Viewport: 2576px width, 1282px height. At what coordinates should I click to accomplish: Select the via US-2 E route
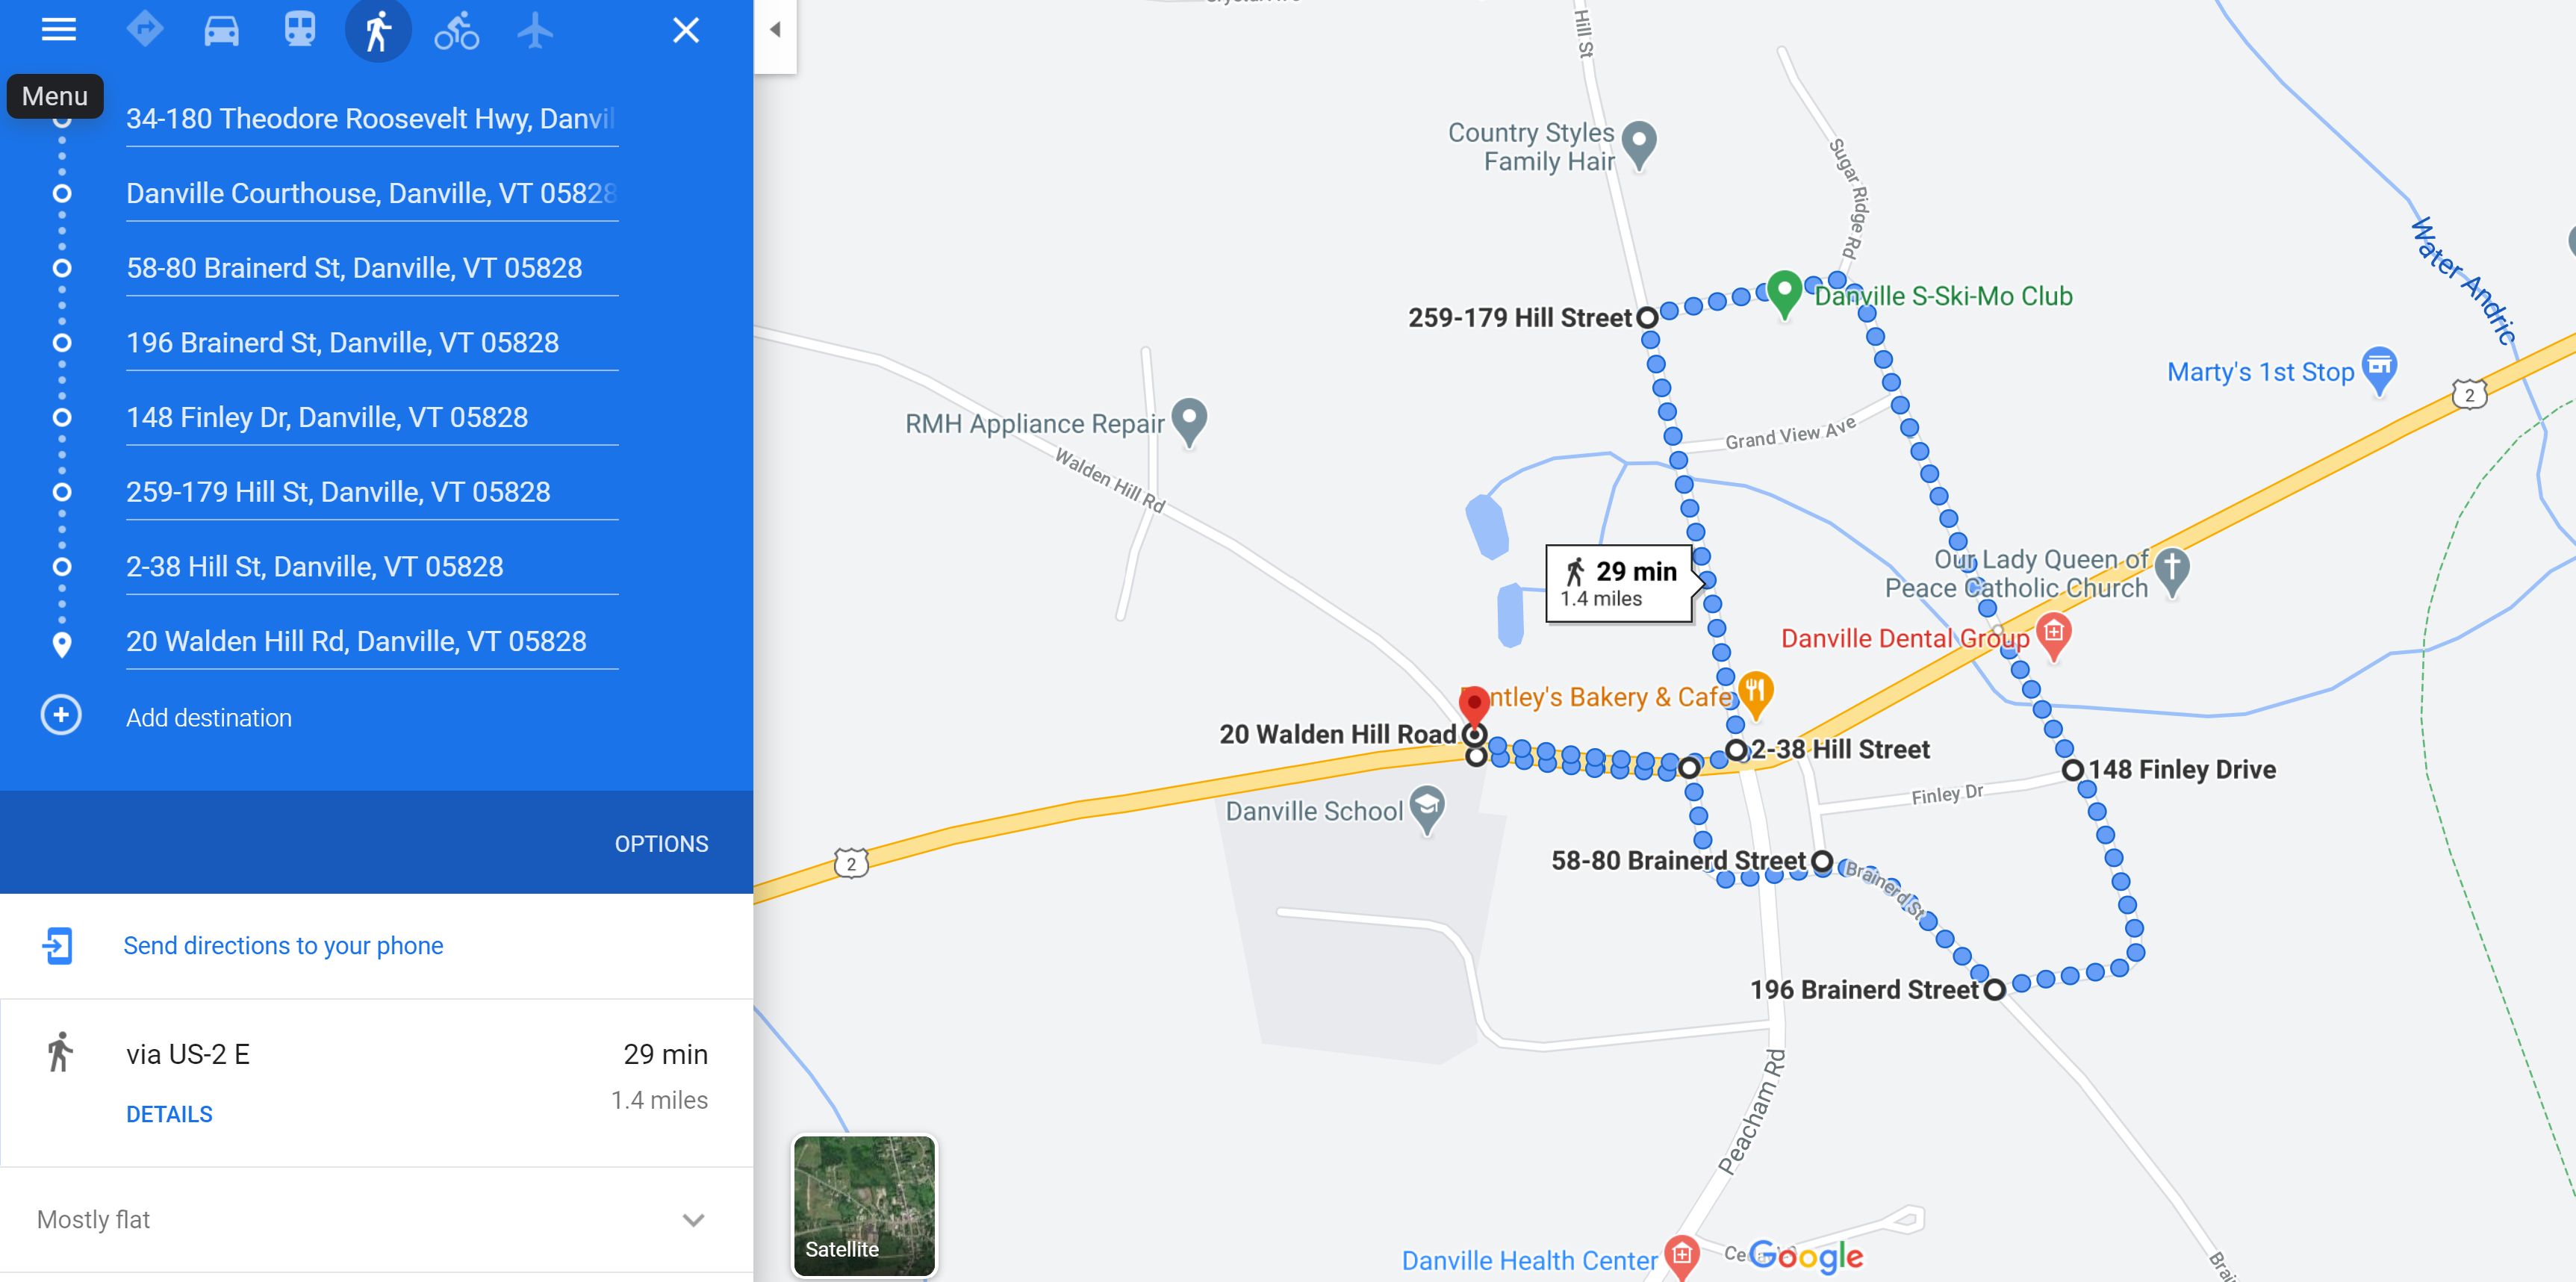tap(376, 1083)
